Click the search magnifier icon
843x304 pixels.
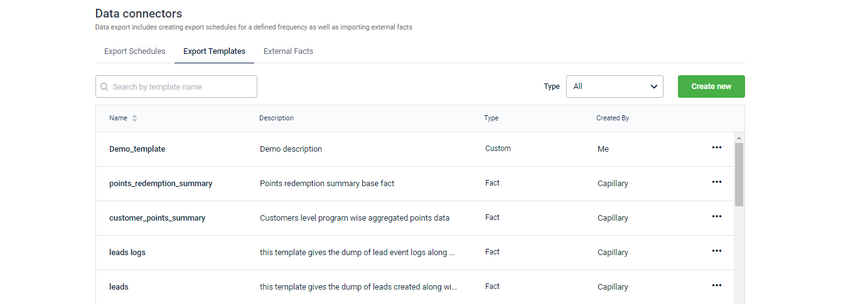point(104,86)
